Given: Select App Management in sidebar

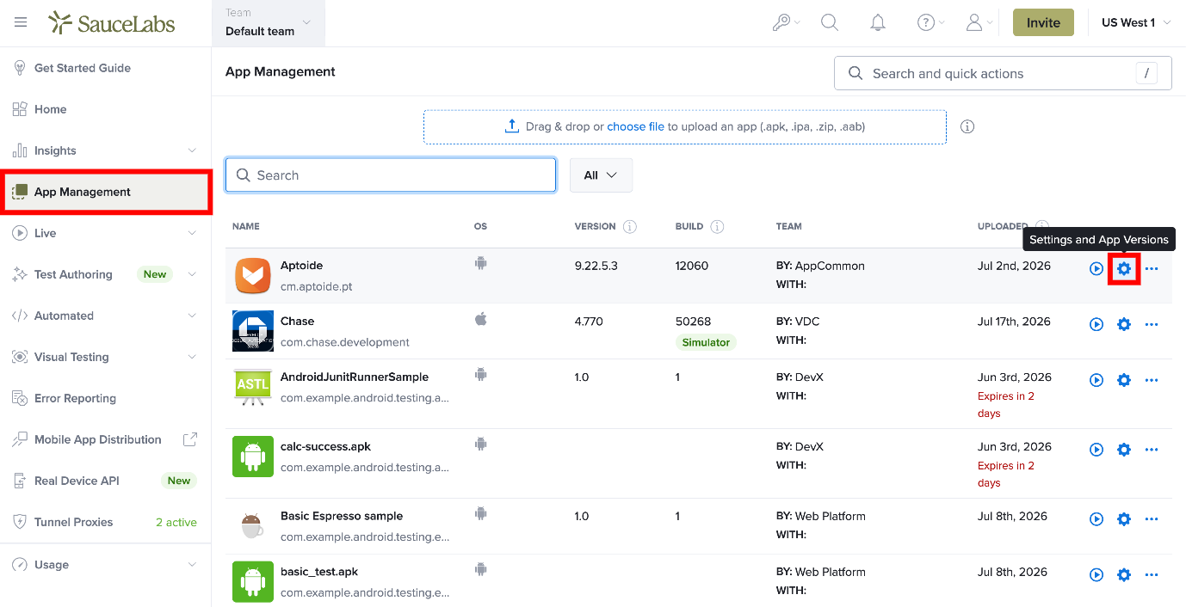Looking at the screenshot, I should tap(105, 192).
